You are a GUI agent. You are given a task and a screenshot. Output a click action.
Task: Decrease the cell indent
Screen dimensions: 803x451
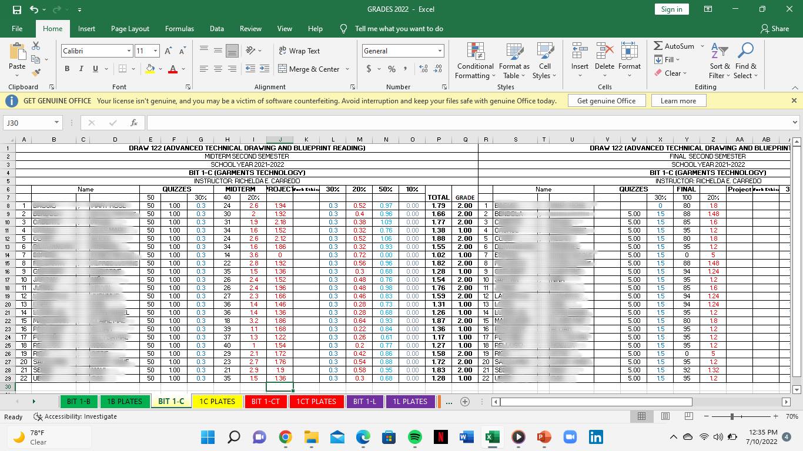250,69
